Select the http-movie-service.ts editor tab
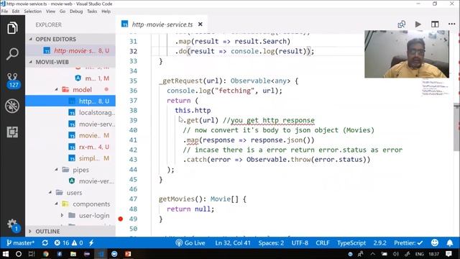The image size is (460, 259). point(162,24)
